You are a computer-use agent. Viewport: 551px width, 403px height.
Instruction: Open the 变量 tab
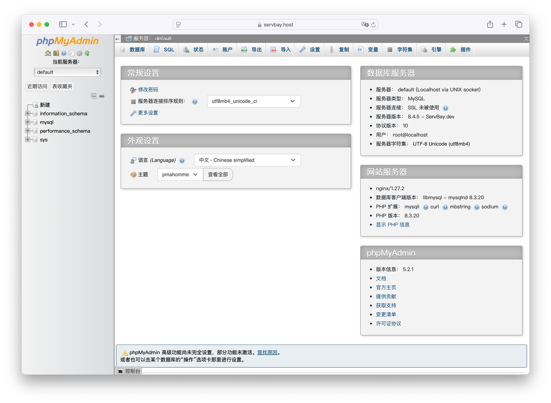click(x=368, y=50)
